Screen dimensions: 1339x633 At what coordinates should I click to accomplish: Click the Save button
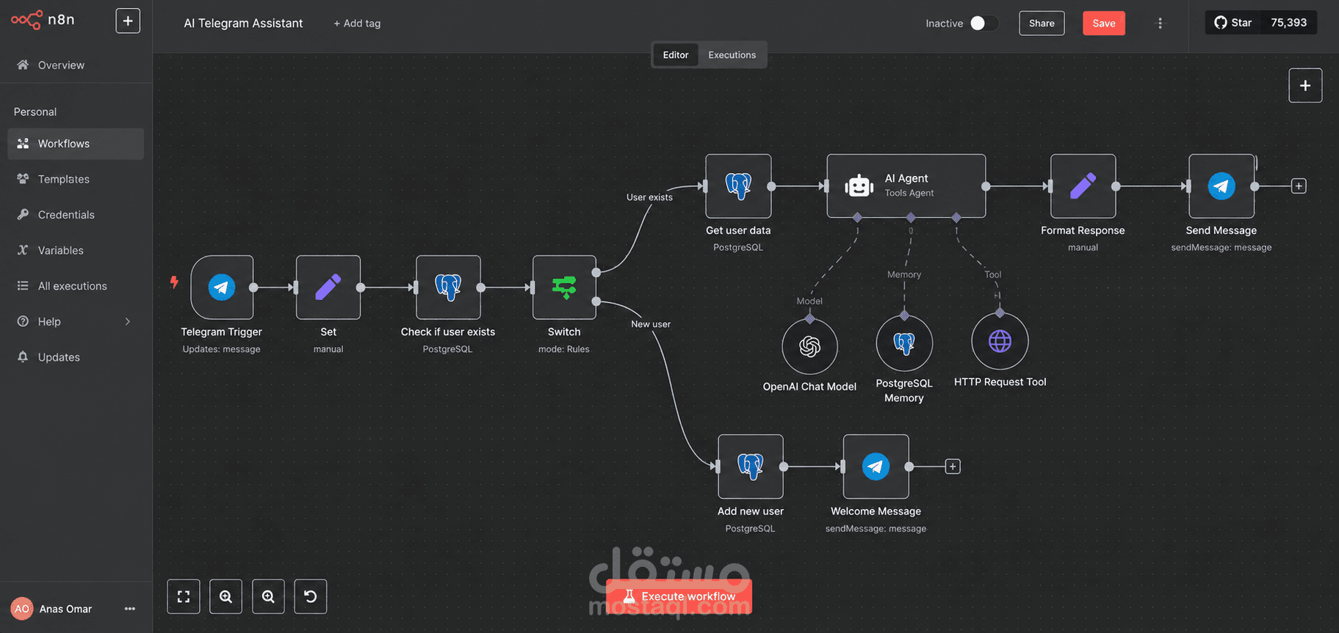(1103, 23)
